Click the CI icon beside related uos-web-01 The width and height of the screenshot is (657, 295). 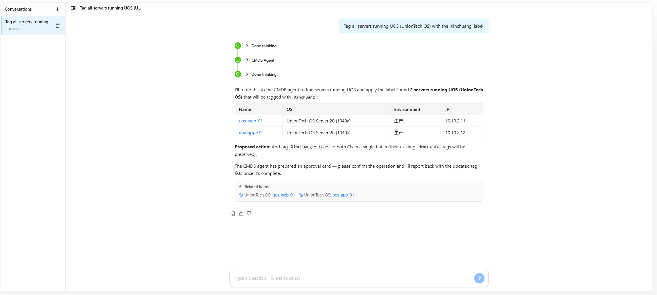(241, 195)
